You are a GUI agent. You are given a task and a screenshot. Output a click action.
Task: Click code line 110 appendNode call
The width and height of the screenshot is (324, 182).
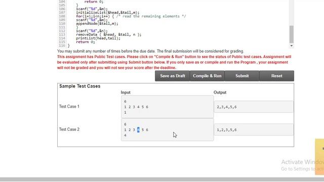97,24
